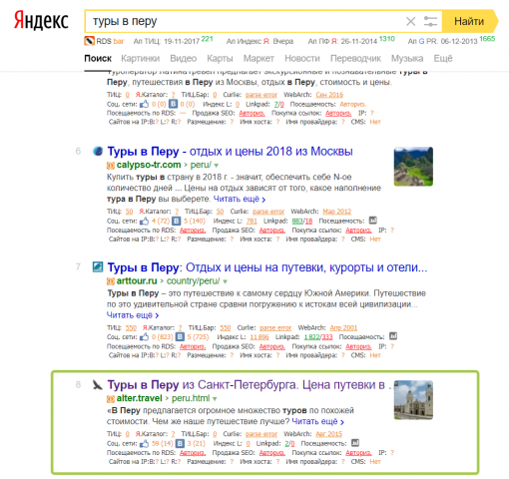This screenshot has width=509, height=479.
Task: Switch to Видео tab
Action: (x=184, y=59)
